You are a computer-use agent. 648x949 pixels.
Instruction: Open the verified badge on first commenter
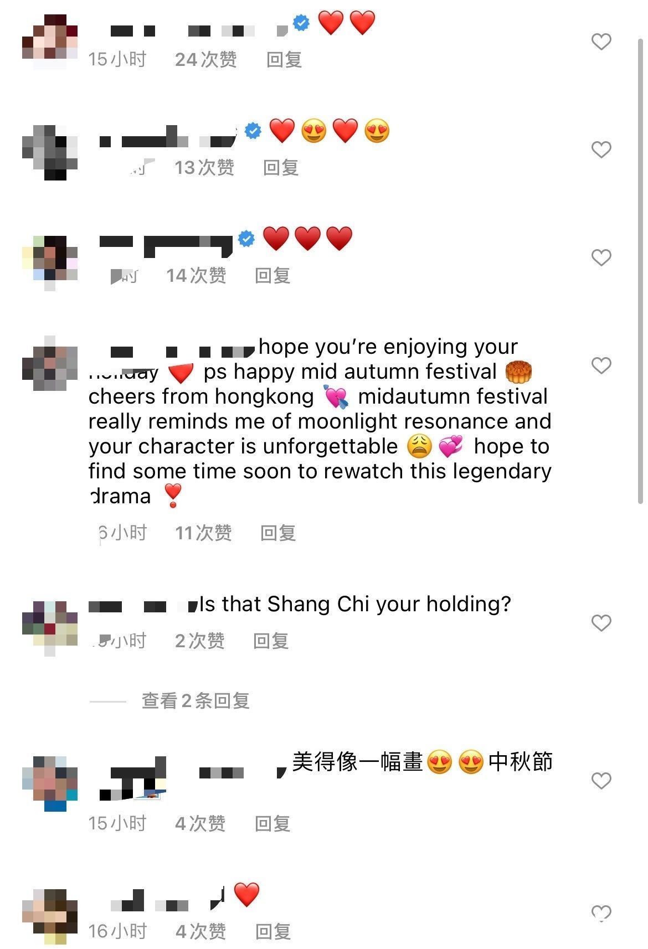[301, 23]
